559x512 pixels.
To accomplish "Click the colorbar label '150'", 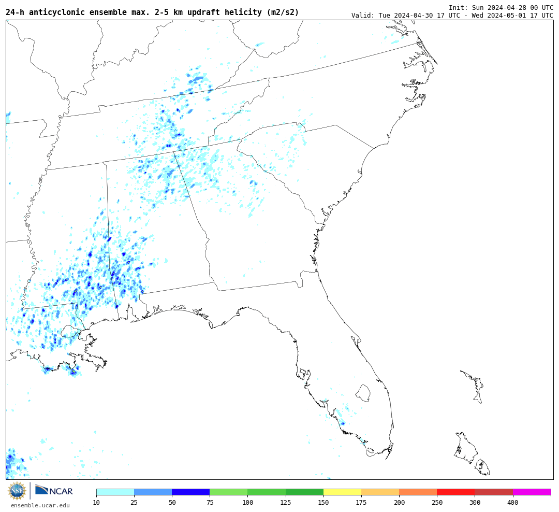I will coord(323,502).
